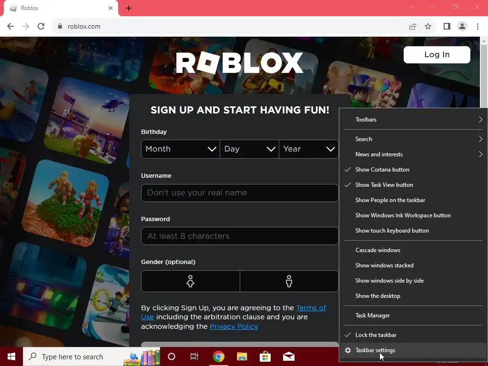Enable Show Windows Ink Workspace button
The height and width of the screenshot is (366, 488).
413,215
